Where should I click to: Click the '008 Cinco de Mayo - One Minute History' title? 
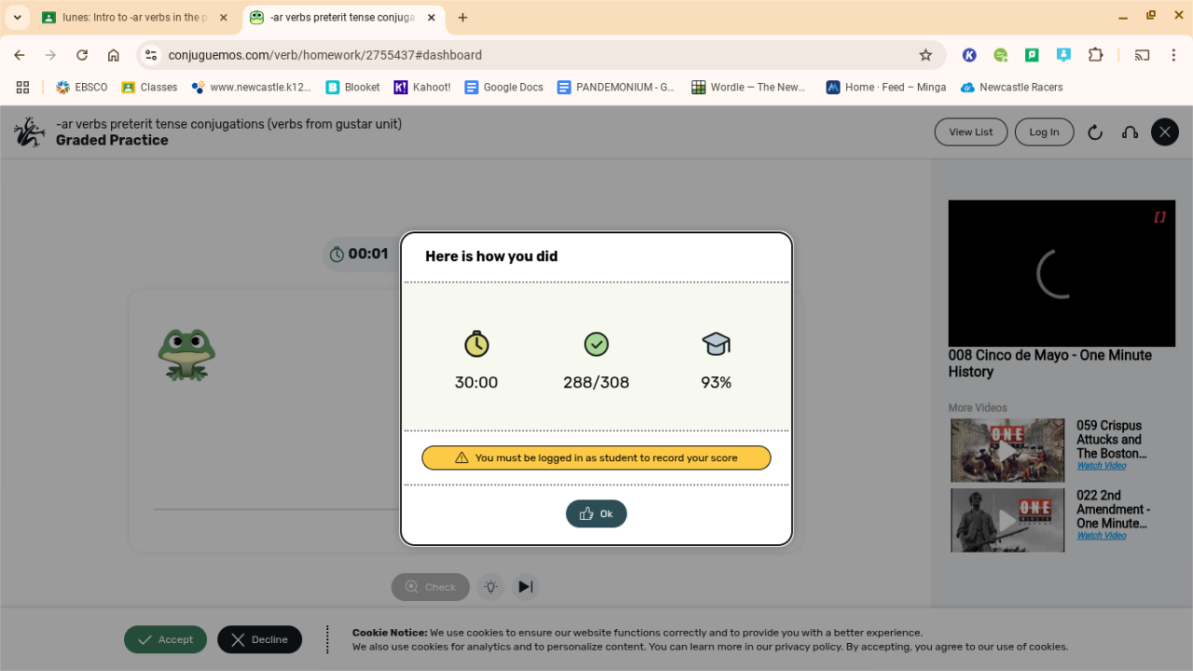pyautogui.click(x=1050, y=363)
